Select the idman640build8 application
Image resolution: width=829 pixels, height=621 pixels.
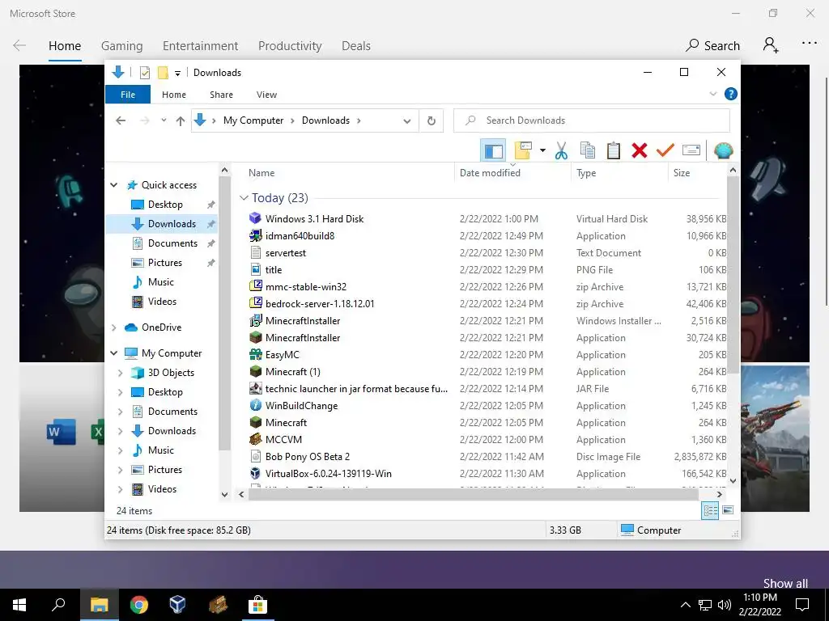[x=300, y=236]
